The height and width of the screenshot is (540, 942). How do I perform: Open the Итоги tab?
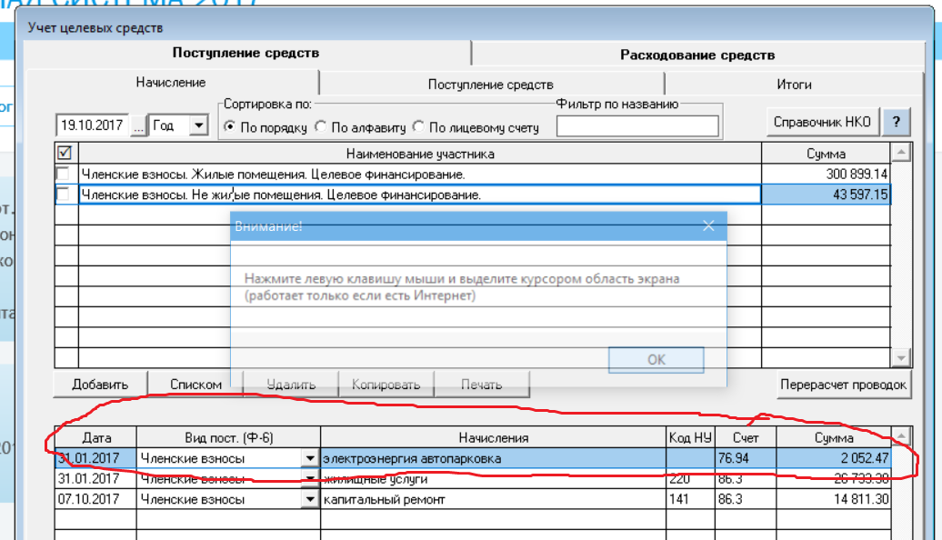pyautogui.click(x=793, y=84)
